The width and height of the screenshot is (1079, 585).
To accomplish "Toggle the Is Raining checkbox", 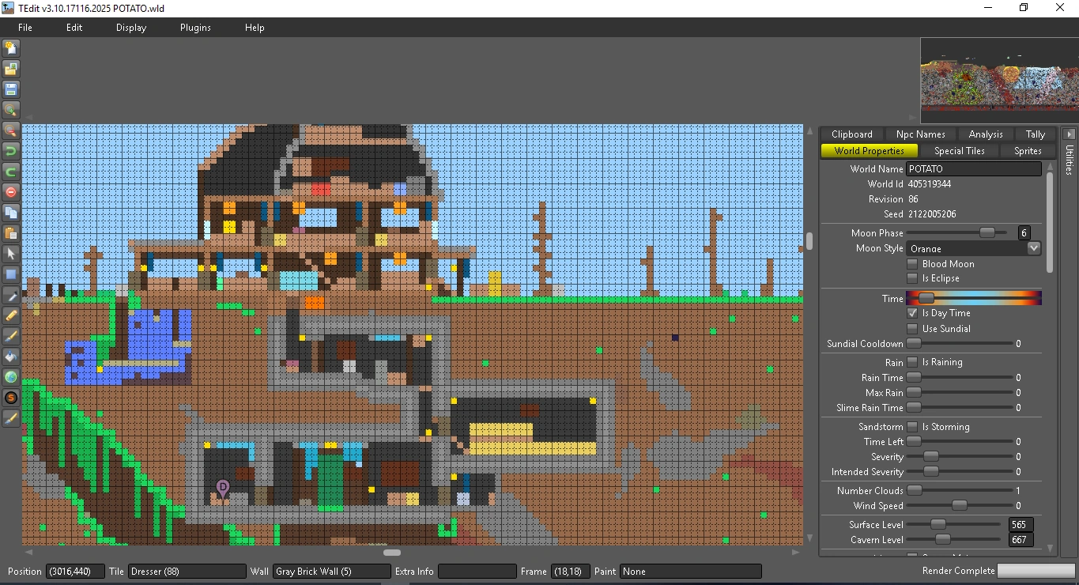I will click(x=912, y=362).
